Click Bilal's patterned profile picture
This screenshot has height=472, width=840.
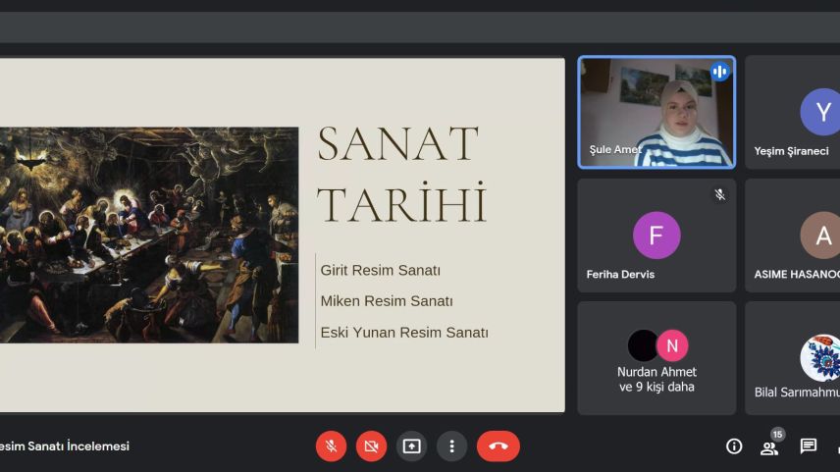[821, 357]
